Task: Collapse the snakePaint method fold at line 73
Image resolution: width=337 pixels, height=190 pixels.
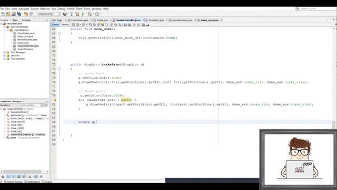Action: pyautogui.click(x=60, y=69)
